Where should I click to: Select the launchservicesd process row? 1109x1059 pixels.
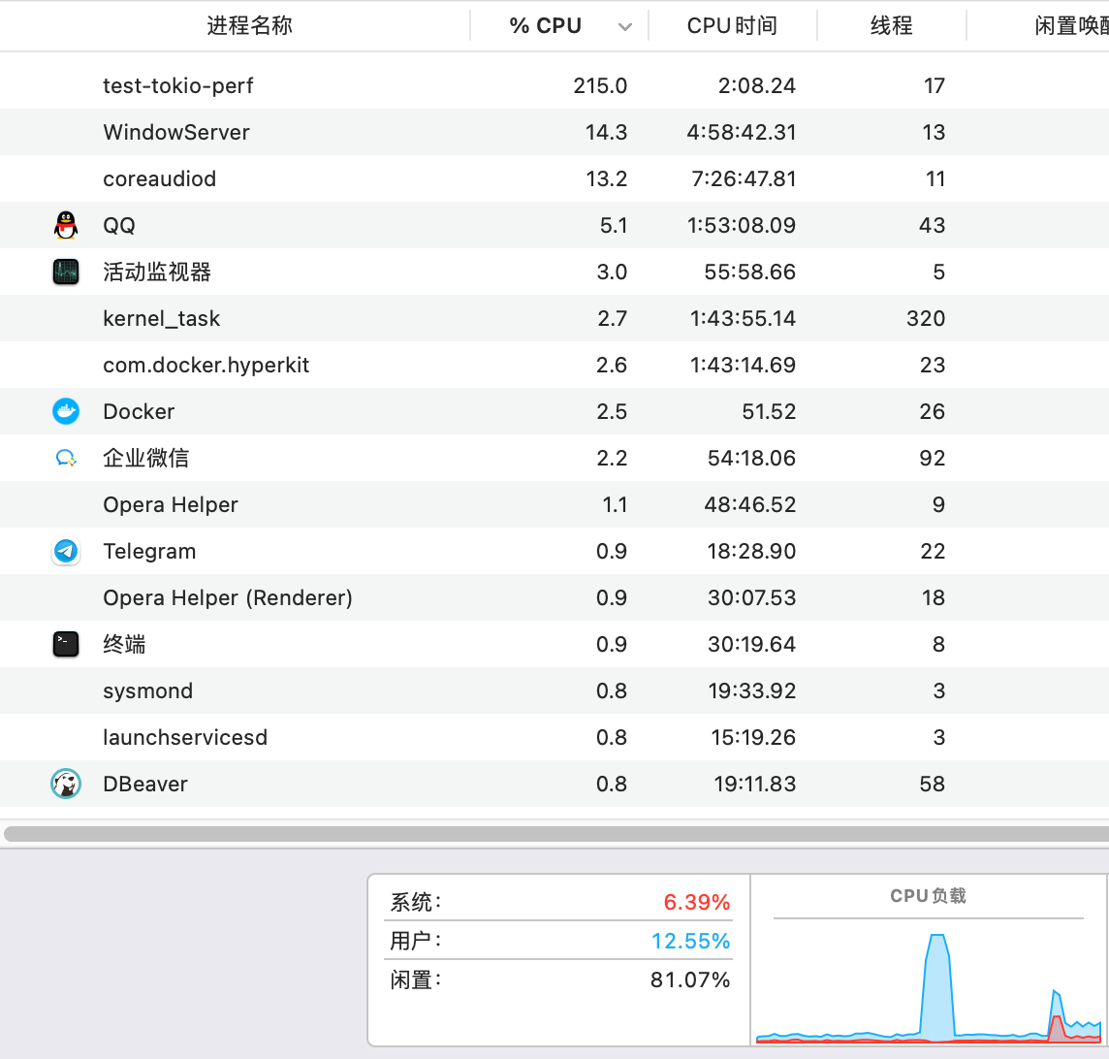(554, 737)
